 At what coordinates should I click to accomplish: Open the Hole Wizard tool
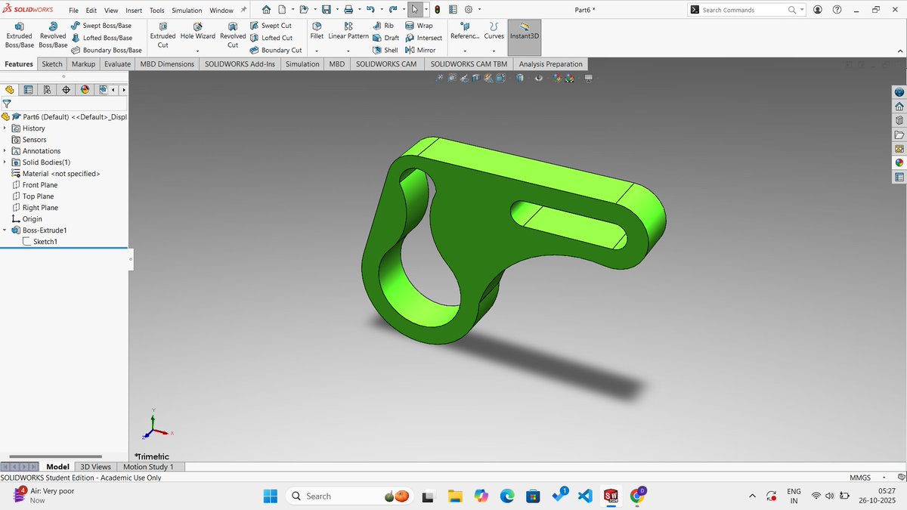tap(198, 31)
